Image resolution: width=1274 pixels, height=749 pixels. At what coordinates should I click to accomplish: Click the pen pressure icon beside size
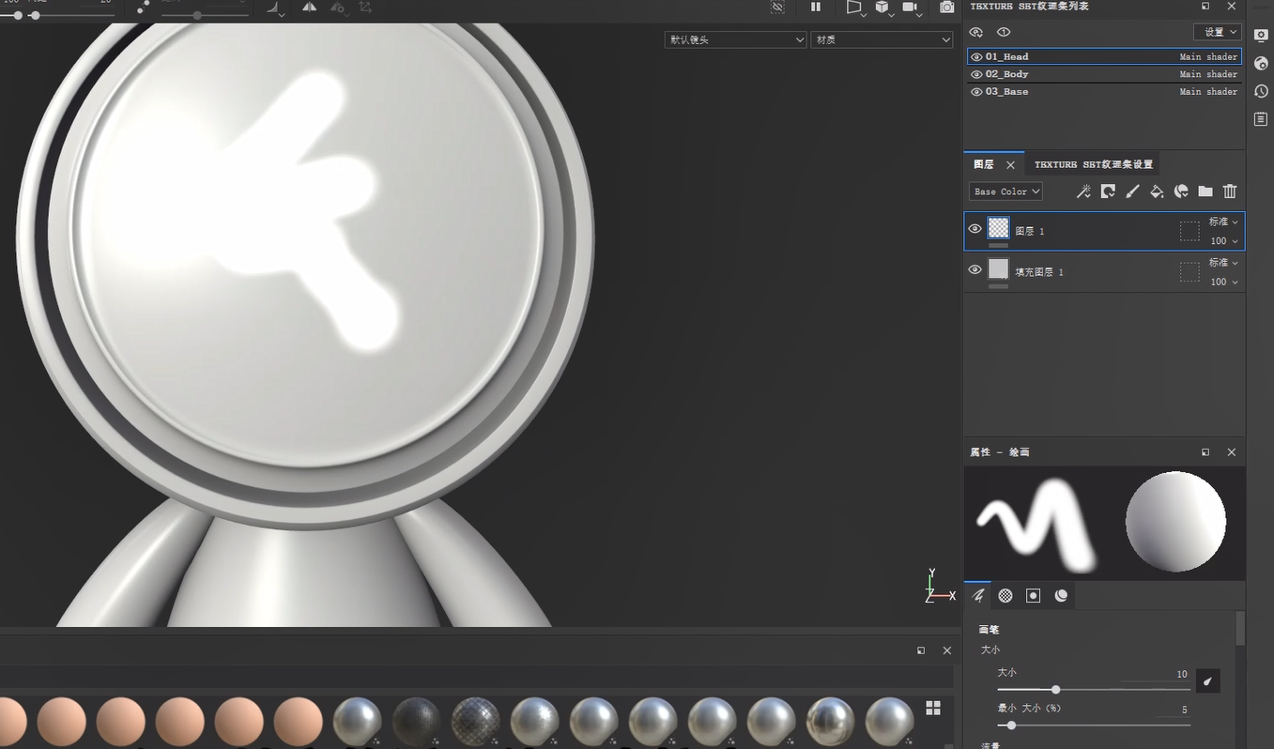tap(1208, 681)
